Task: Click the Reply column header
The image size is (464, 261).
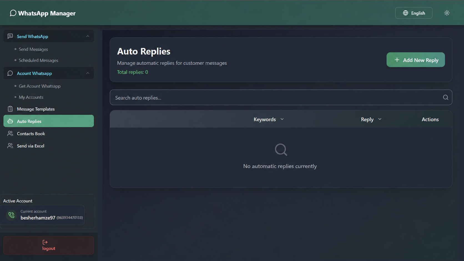Action: pyautogui.click(x=367, y=119)
